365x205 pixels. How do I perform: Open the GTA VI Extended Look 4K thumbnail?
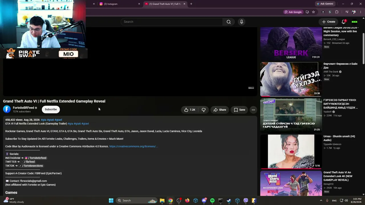(291, 183)
